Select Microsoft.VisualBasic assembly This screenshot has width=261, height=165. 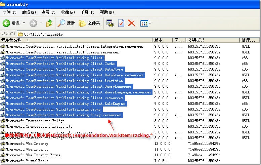(x=27, y=161)
